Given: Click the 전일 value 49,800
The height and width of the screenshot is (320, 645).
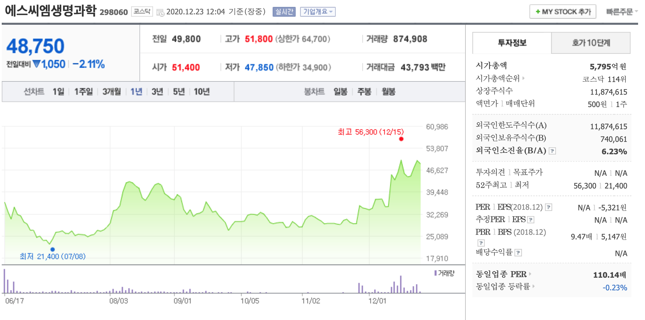Looking at the screenshot, I should [x=186, y=39].
